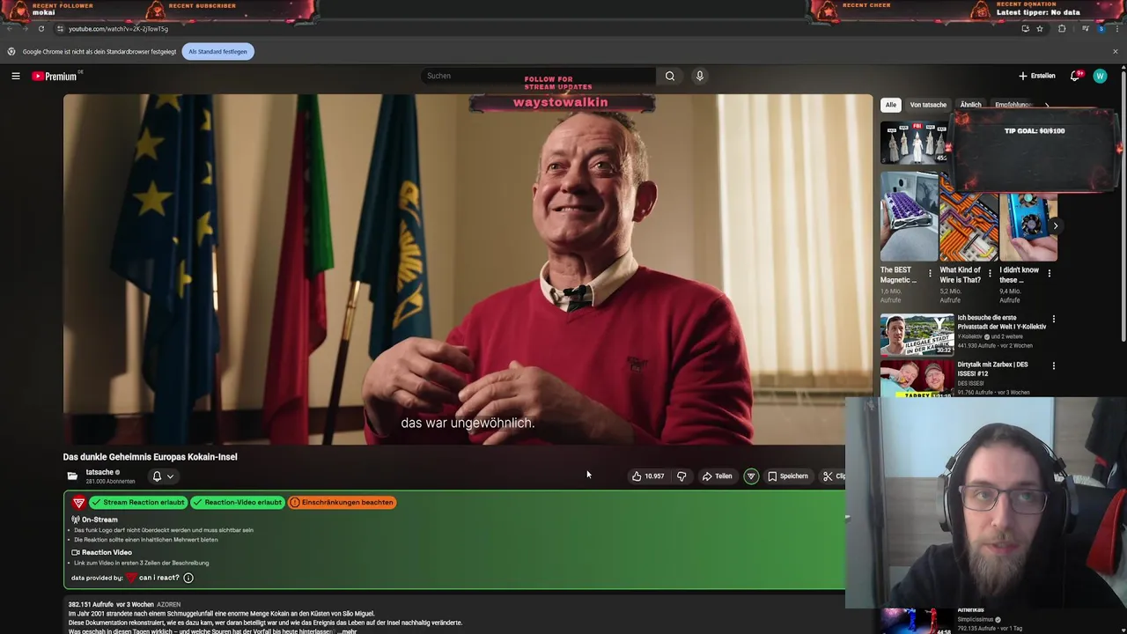Open options for Dirtytalk mit Zarbex video
The width and height of the screenshot is (1127, 634).
1053,365
